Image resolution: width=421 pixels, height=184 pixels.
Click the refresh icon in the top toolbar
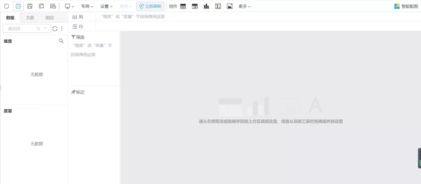pyautogui.click(x=7, y=6)
